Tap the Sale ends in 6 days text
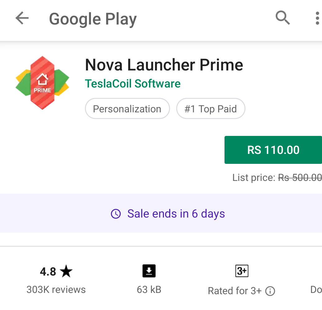Screen dimensions: 322x310 (x=176, y=214)
